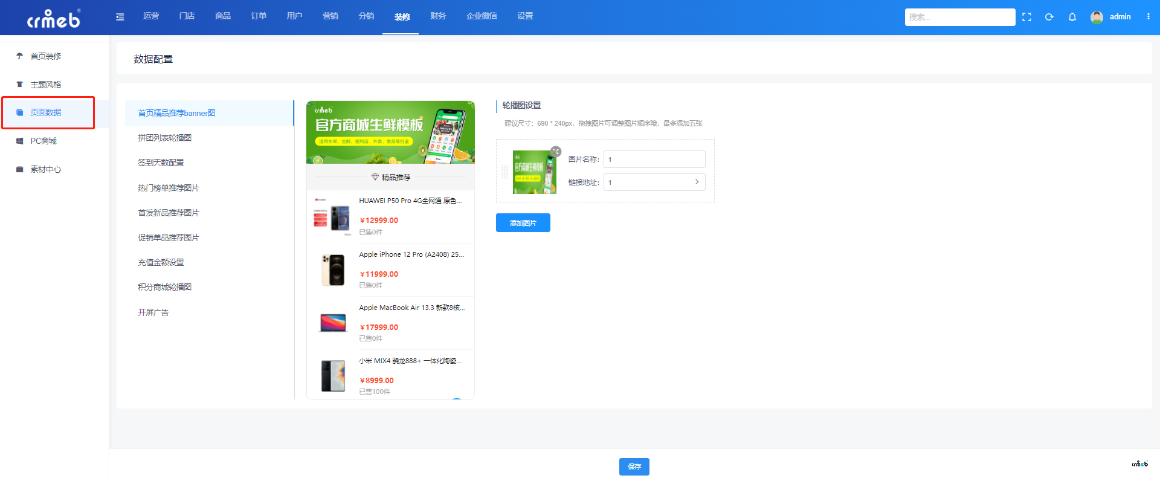
Task: Open the 设置 top menu
Action: pos(525,16)
